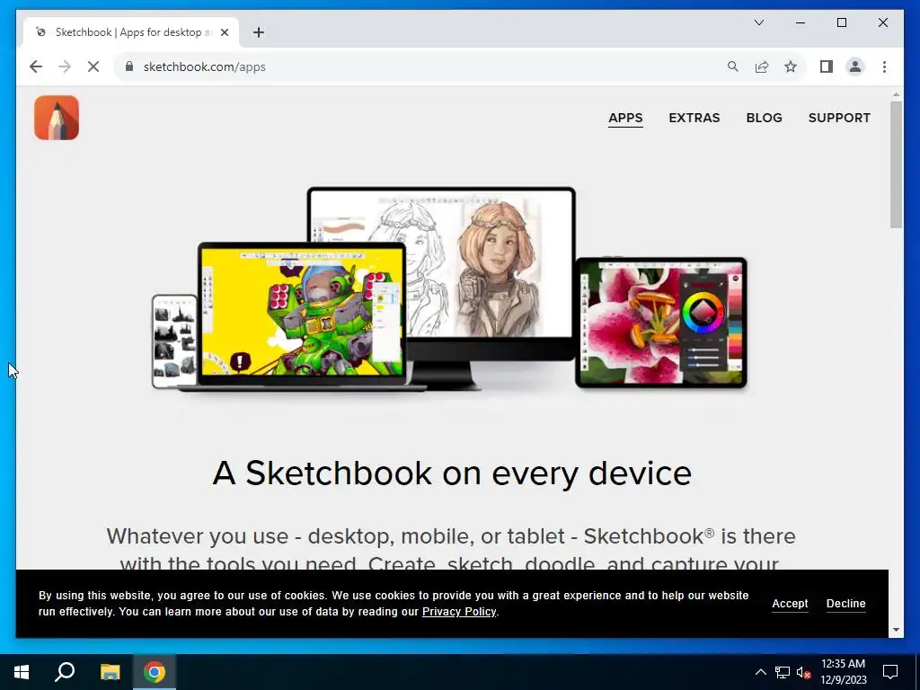Click the zoom magnifier icon in address bar
The height and width of the screenshot is (690, 920).
[x=733, y=66]
